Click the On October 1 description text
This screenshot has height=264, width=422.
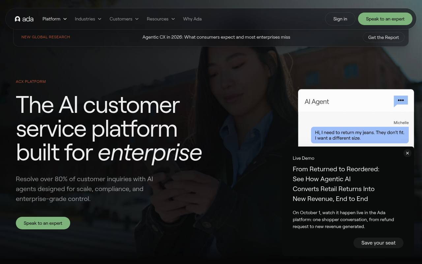click(x=343, y=219)
